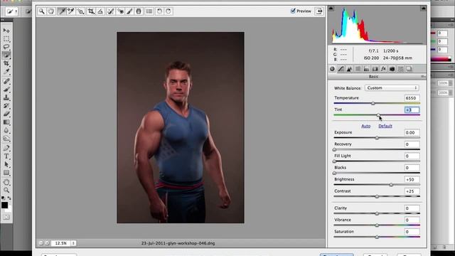Click the Fill Light value field
The height and width of the screenshot is (256, 455).
(412, 156)
